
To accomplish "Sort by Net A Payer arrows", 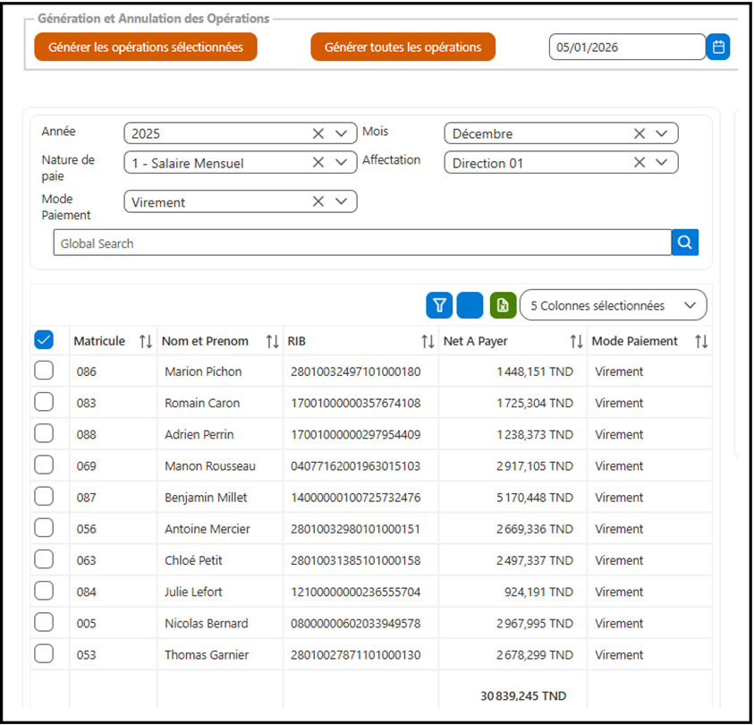I will (577, 342).
